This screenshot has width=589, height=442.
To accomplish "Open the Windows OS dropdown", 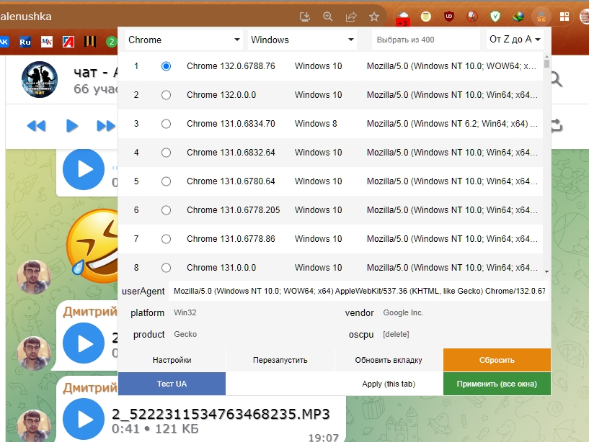I will tap(302, 40).
